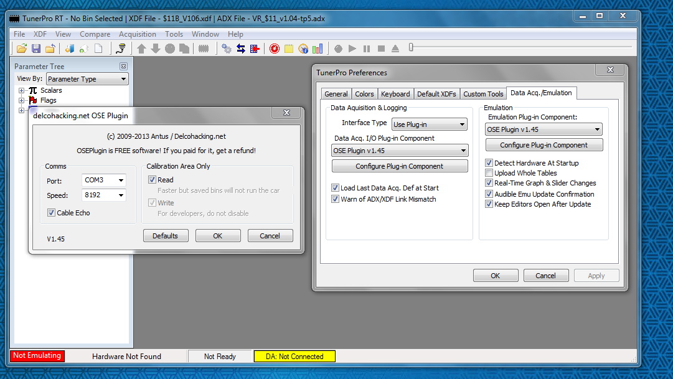
Task: Enable Upload Whole Tables
Action: pyautogui.click(x=489, y=172)
